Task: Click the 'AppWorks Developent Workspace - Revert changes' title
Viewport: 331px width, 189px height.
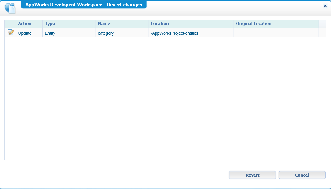Action: tap(84, 5)
